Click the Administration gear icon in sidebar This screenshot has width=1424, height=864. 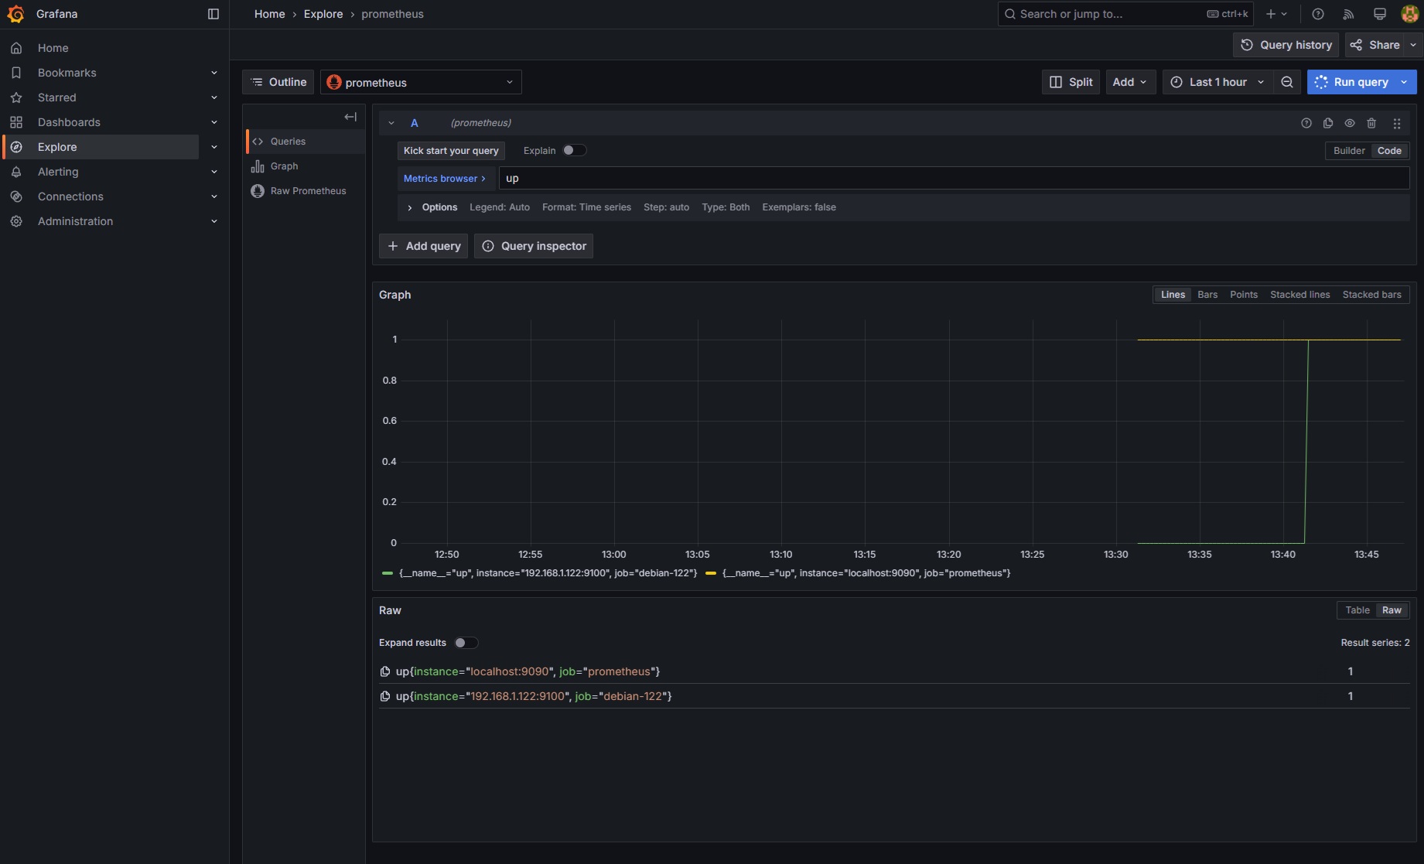[x=16, y=221]
